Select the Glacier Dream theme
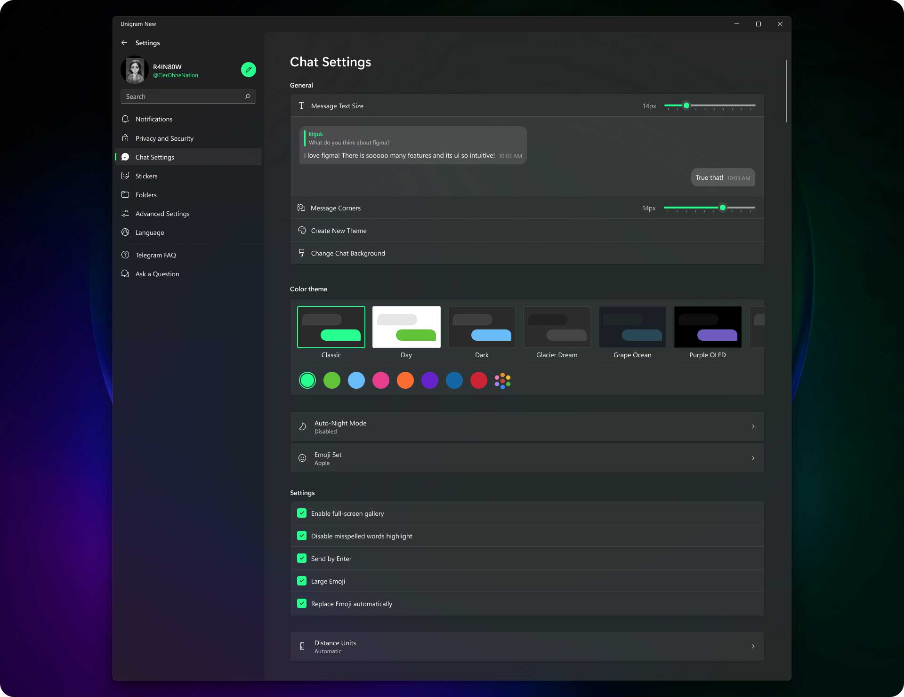Image resolution: width=904 pixels, height=697 pixels. 557,327
